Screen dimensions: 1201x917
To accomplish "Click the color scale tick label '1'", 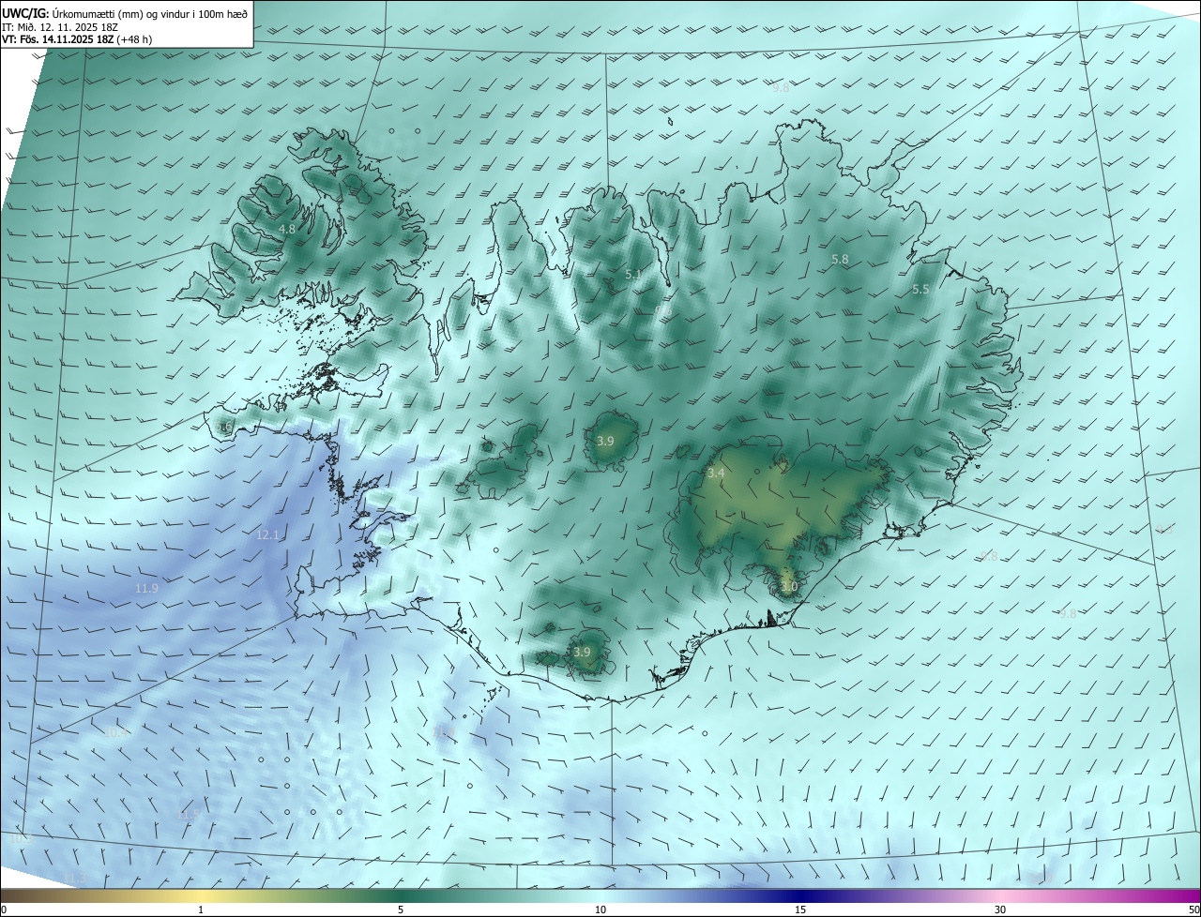I will tap(201, 909).
